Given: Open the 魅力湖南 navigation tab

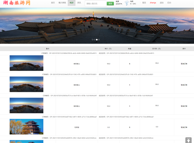Looking at the screenshot, I should point(62,3).
